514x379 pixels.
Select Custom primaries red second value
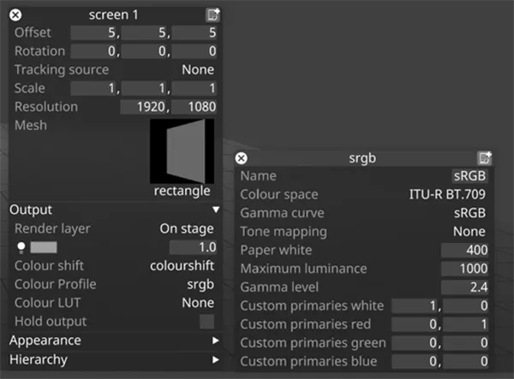pos(465,324)
